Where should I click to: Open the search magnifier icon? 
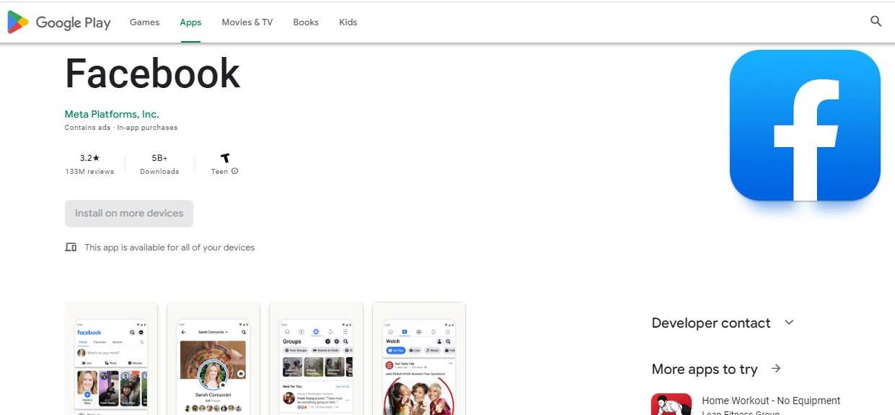pos(876,22)
